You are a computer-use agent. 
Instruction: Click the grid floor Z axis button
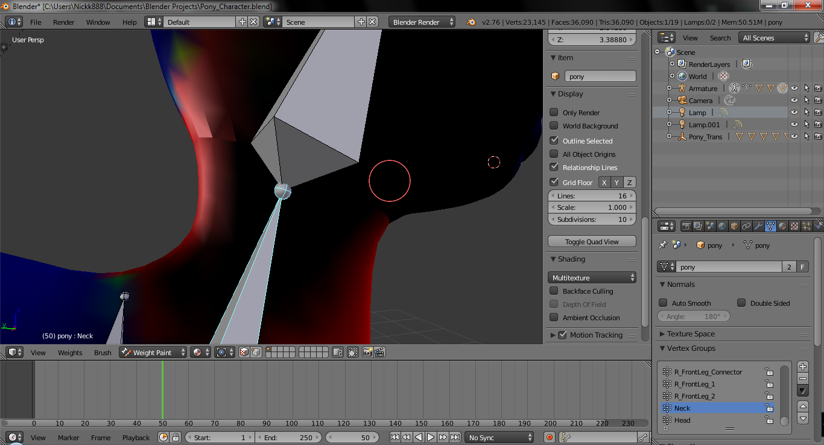[x=630, y=182]
